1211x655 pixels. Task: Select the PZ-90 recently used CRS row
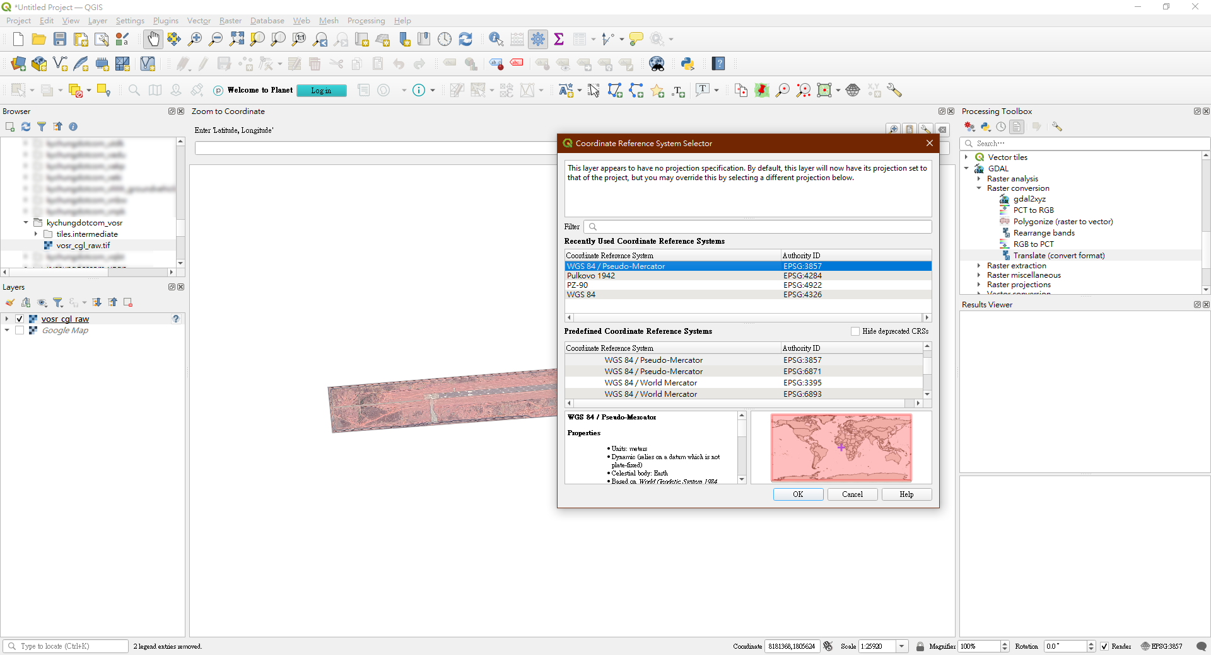point(748,285)
